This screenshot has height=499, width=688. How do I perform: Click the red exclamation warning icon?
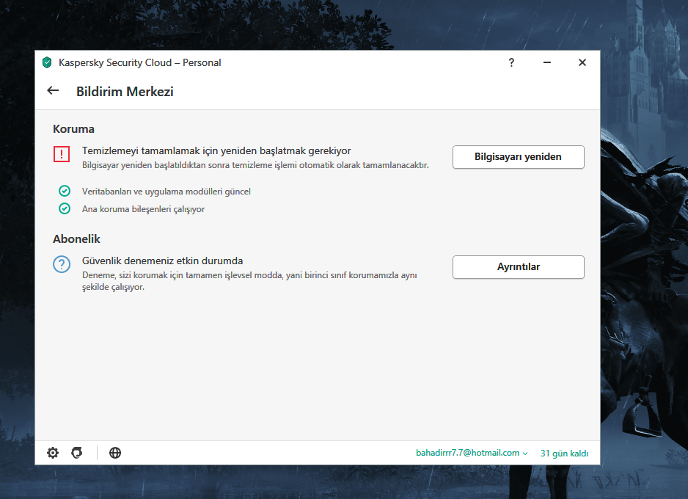pyautogui.click(x=62, y=154)
